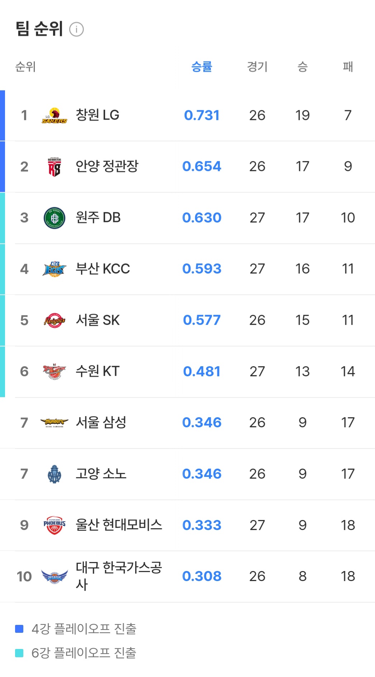
Task: Click the 대구 한국가스공사 Pegasus logo
Action: point(54,576)
